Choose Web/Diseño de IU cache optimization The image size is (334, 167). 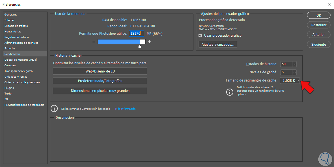(100, 71)
